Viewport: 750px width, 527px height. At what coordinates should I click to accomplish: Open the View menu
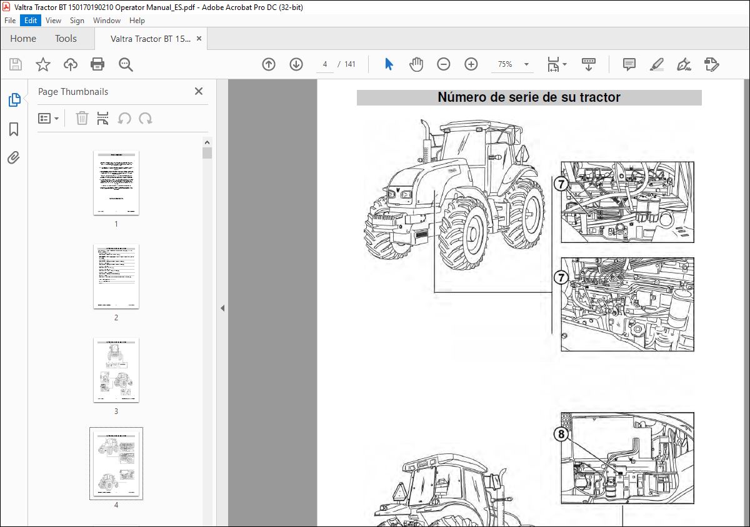click(x=54, y=21)
